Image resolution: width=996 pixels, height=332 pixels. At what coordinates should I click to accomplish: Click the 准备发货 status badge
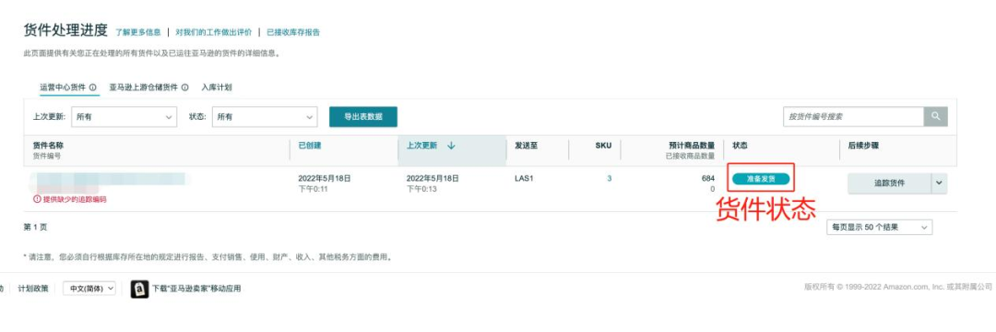coord(761,179)
